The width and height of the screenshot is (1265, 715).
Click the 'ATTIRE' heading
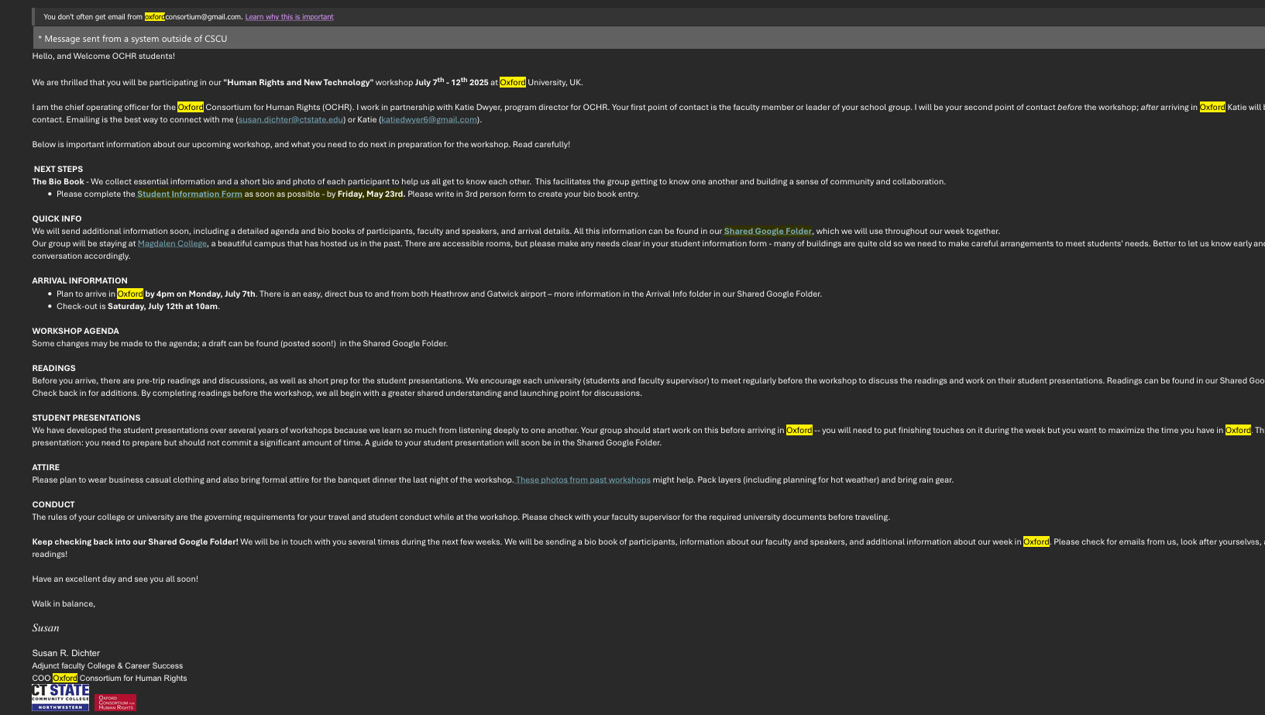click(x=46, y=468)
